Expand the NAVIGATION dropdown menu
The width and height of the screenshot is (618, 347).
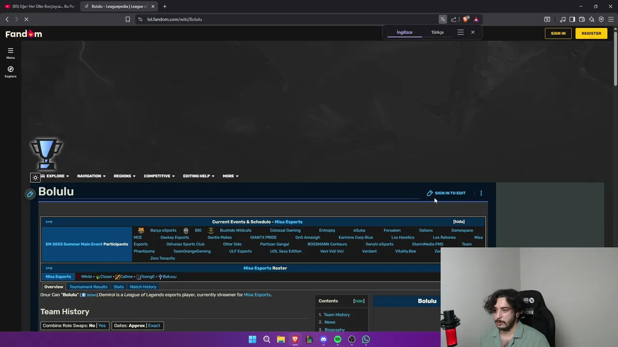91,176
